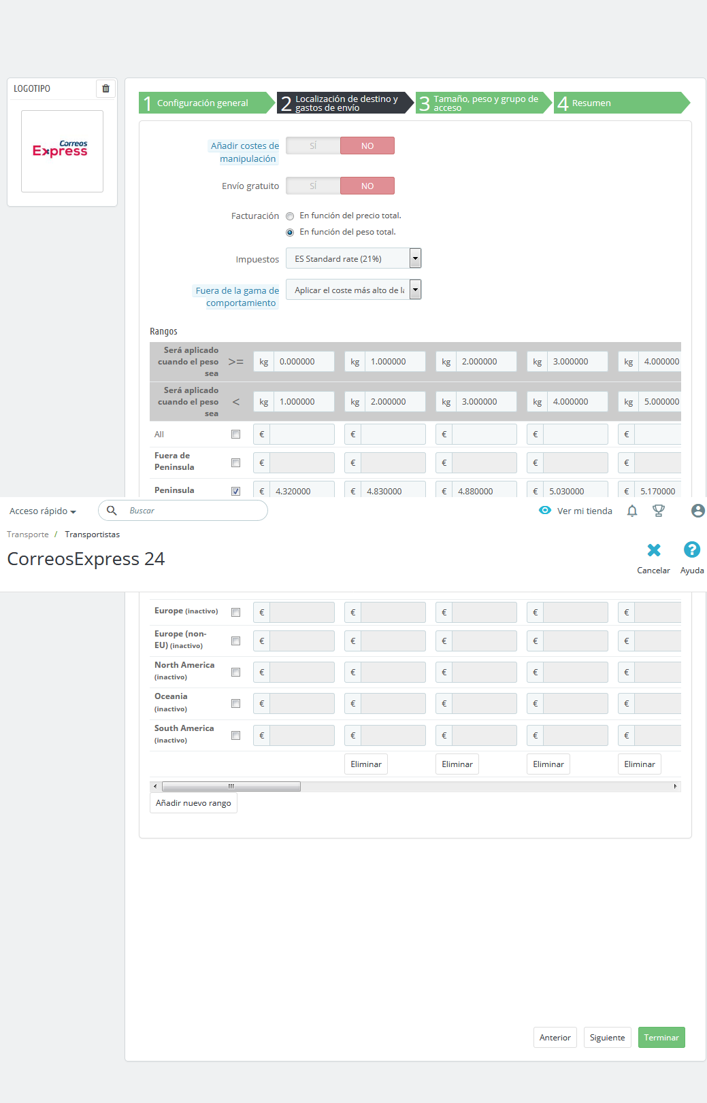Go to step 4 Resumen
This screenshot has width=707, height=1103.
tap(622, 103)
